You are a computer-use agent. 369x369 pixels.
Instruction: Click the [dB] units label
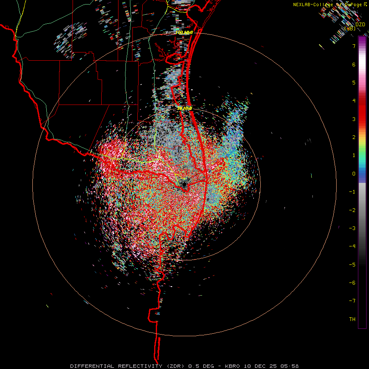350,29
